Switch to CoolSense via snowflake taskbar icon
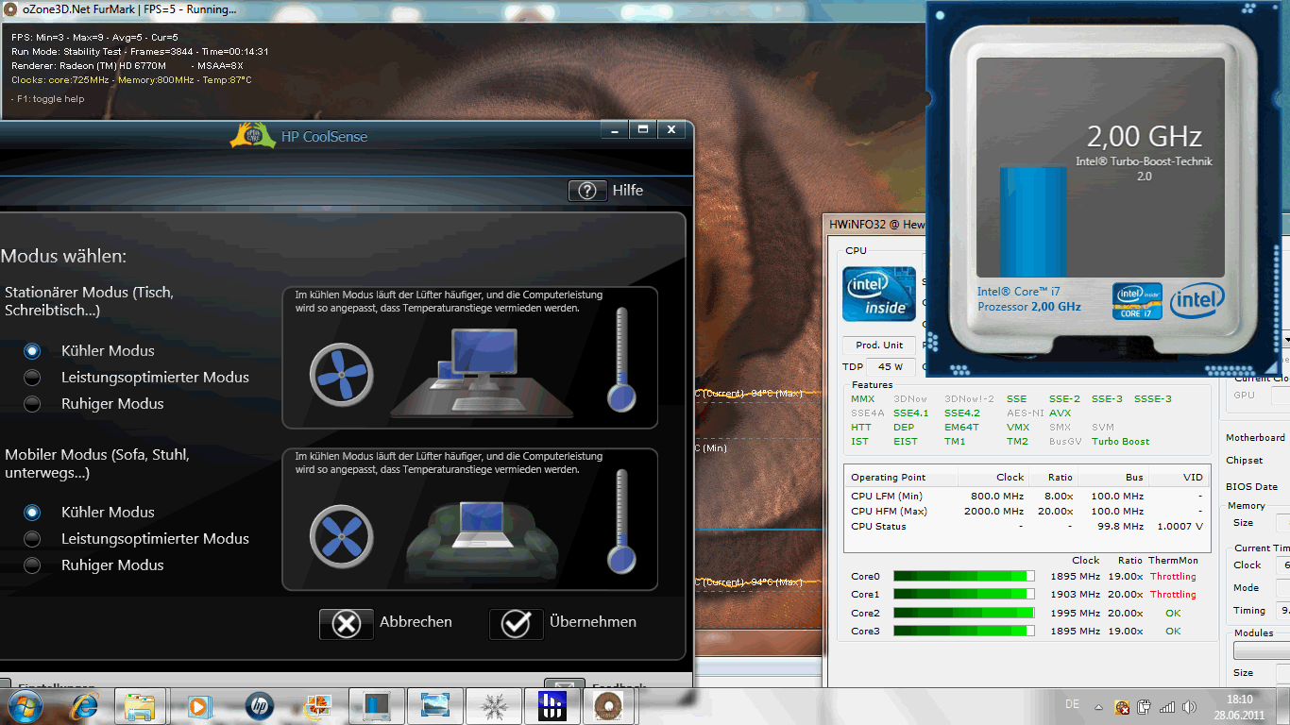 tap(494, 706)
